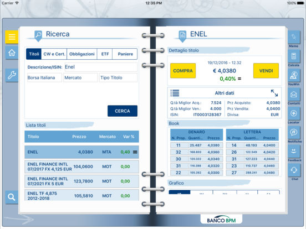Switch to the ETF tab

(105, 54)
